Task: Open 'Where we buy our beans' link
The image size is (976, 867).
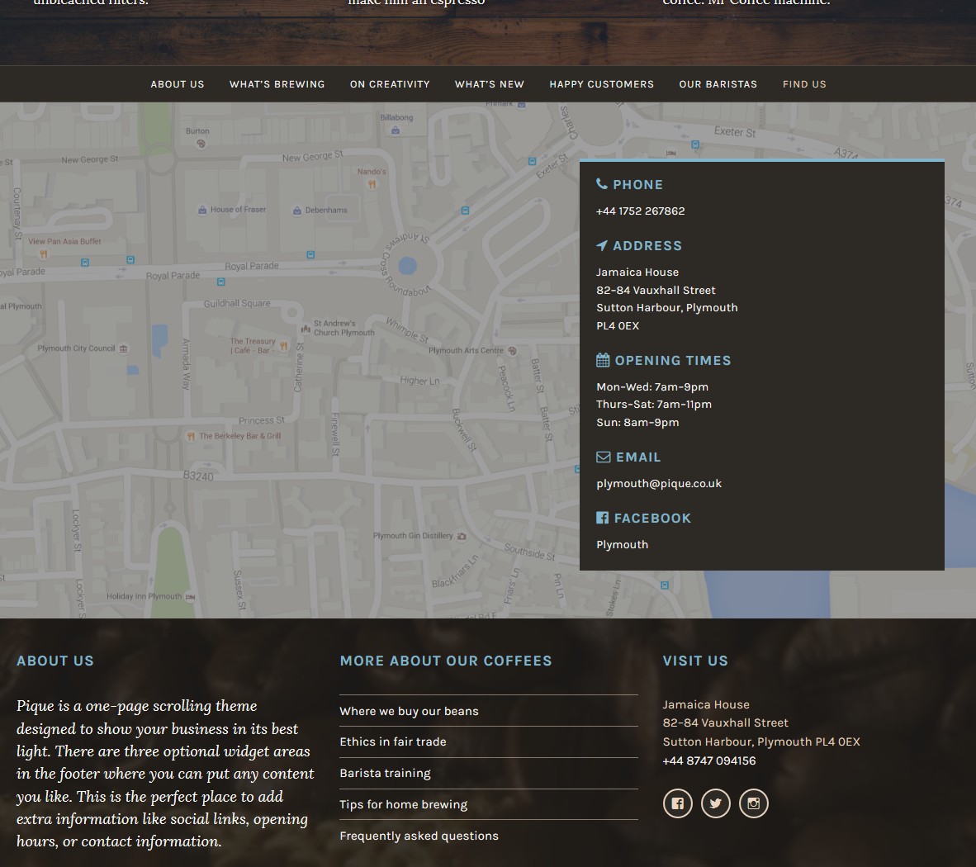Action: pyautogui.click(x=409, y=711)
